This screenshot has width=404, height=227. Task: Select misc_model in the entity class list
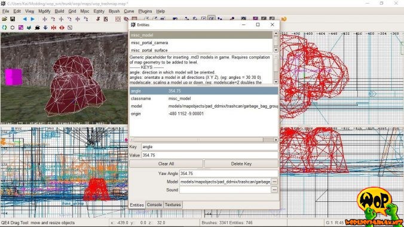(201, 35)
